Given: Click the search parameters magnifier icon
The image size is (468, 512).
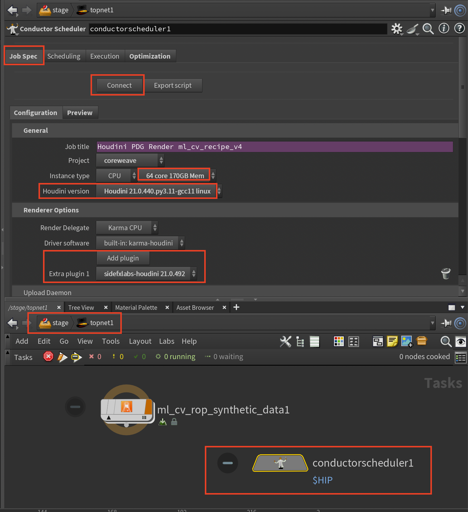Looking at the screenshot, I should tap(428, 29).
